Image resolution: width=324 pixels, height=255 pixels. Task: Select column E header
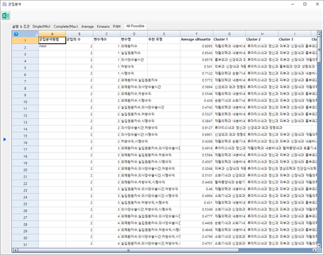164,34
